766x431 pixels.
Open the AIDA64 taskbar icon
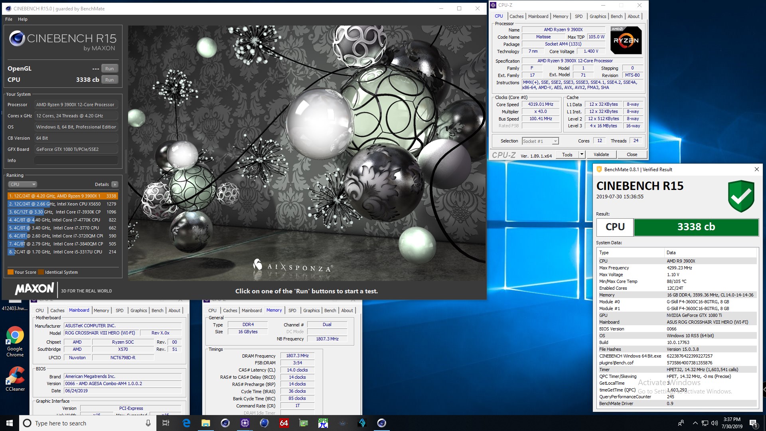coord(284,423)
